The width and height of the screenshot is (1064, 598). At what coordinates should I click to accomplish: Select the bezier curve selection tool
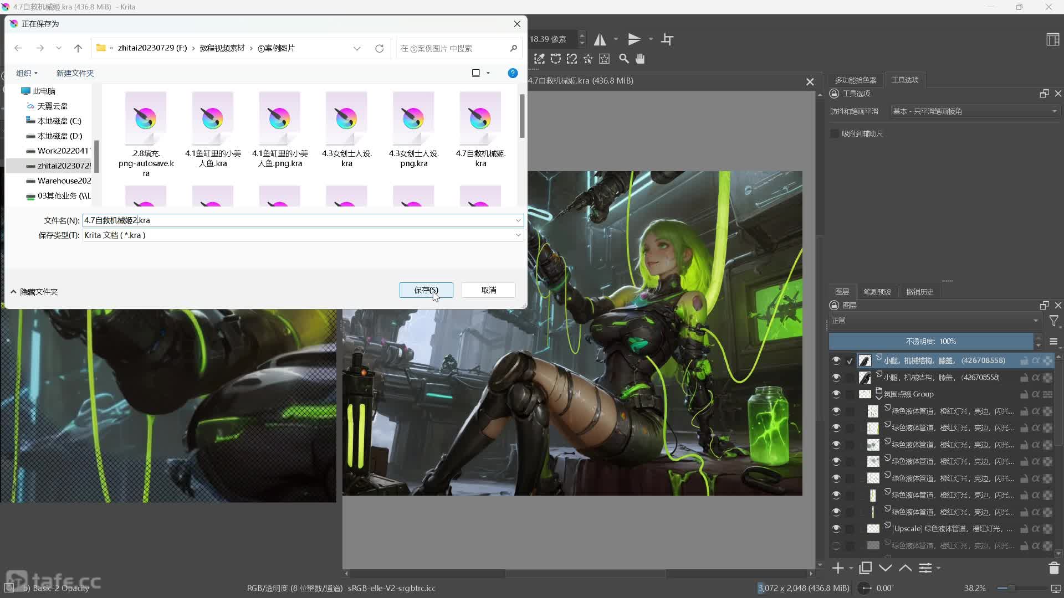(x=556, y=59)
